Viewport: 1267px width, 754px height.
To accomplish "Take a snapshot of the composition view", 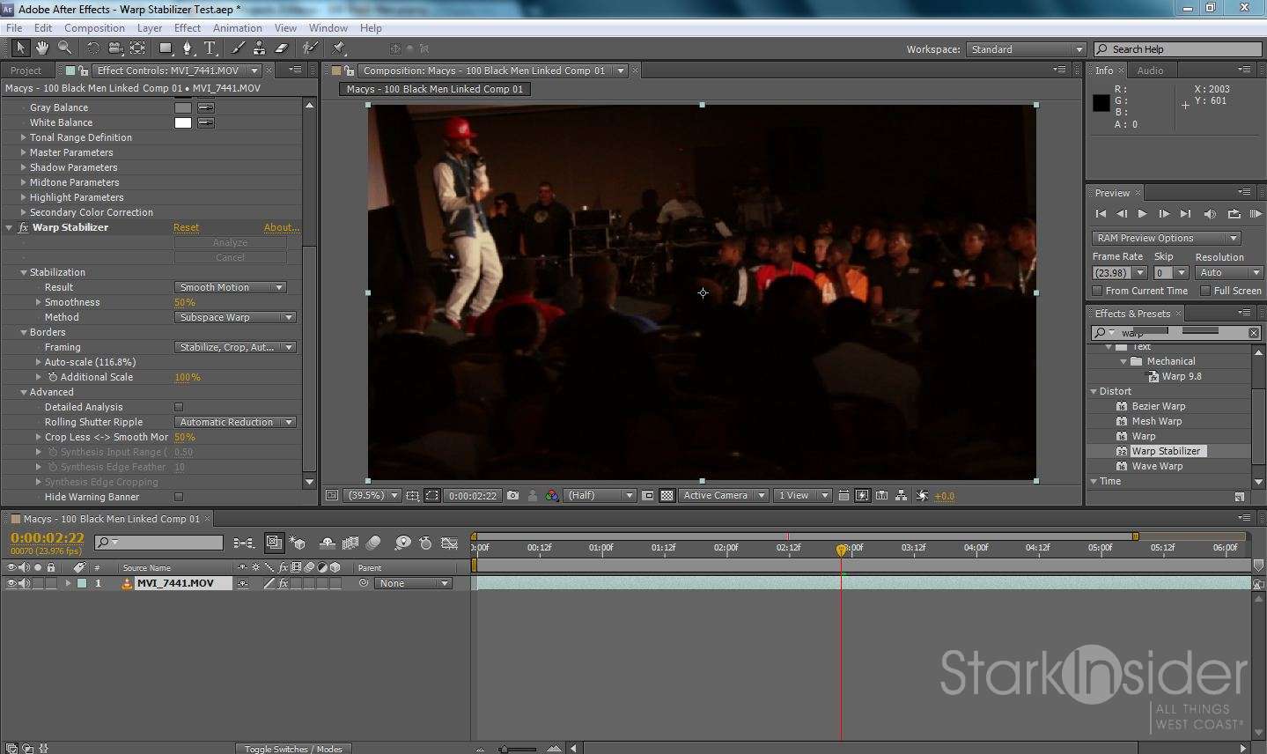I will click(x=513, y=495).
